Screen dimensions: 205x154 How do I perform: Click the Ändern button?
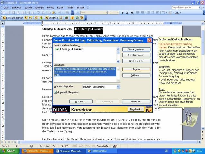[x=136, y=69]
